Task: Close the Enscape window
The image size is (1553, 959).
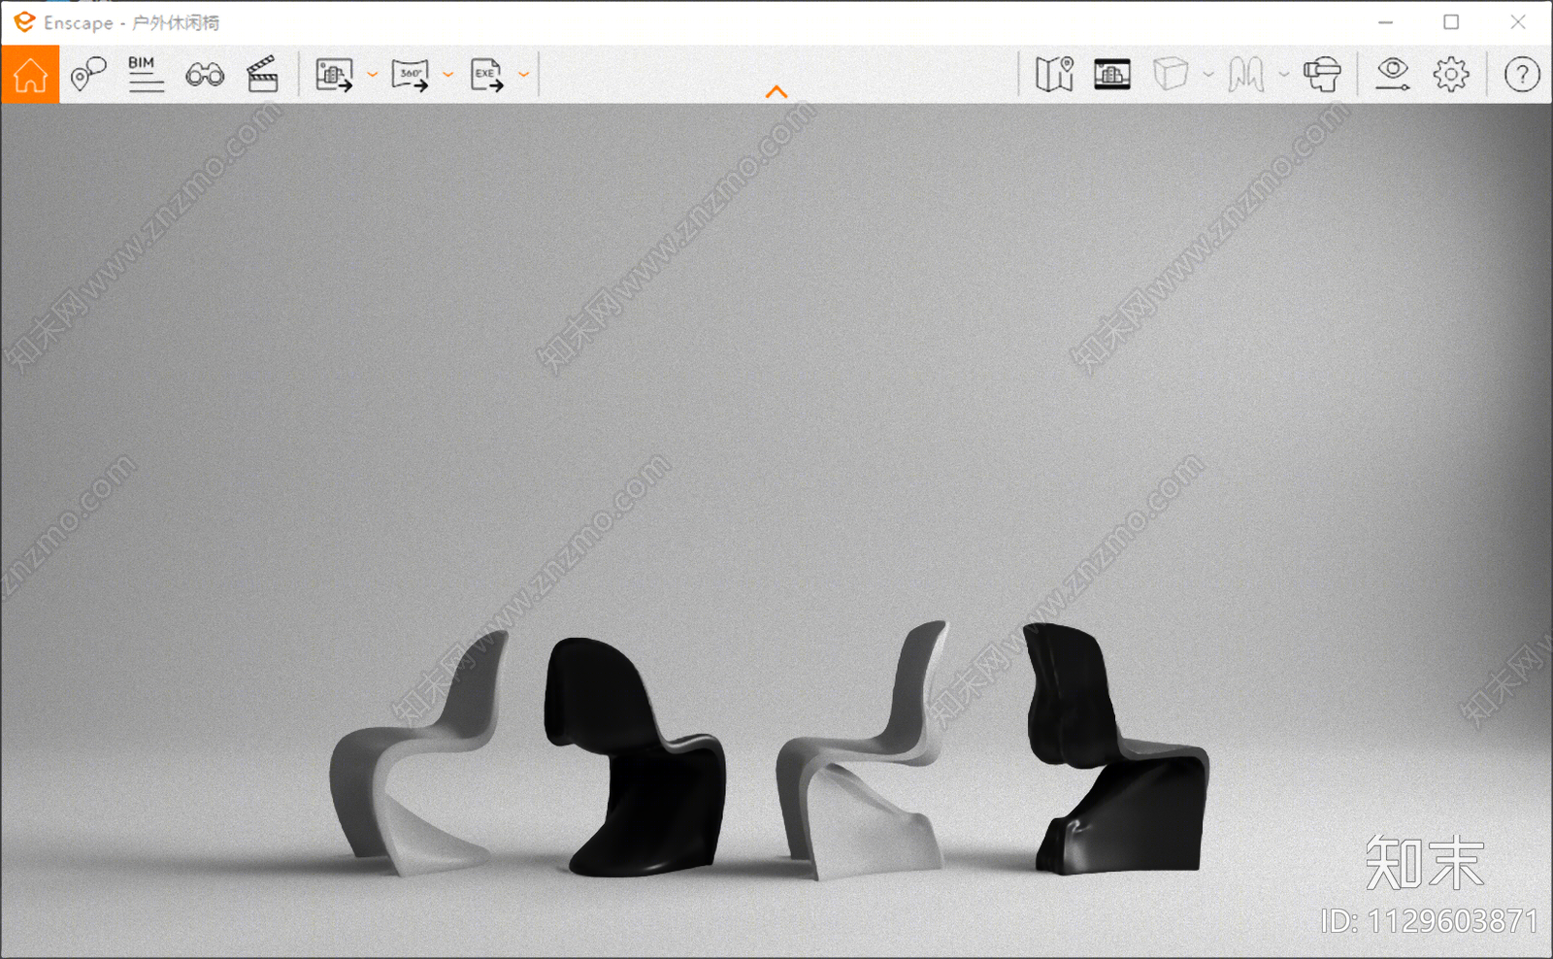Action: [1518, 22]
